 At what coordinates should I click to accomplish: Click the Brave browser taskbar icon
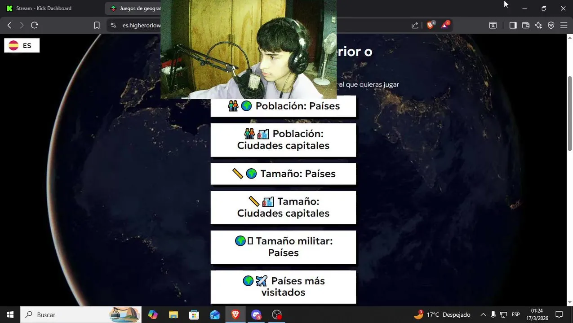(235, 315)
